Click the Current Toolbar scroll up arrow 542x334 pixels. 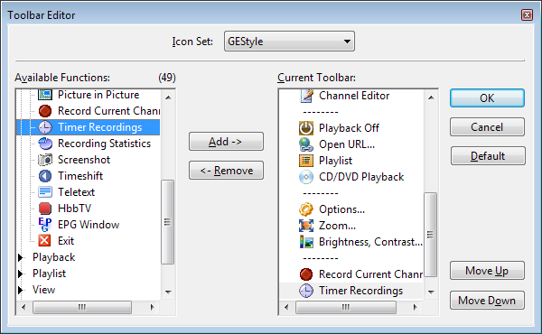point(431,97)
